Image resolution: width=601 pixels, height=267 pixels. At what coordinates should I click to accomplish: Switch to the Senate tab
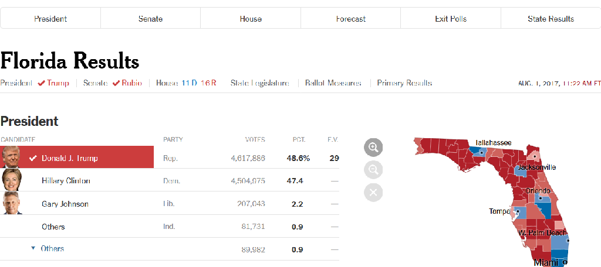[x=151, y=19]
